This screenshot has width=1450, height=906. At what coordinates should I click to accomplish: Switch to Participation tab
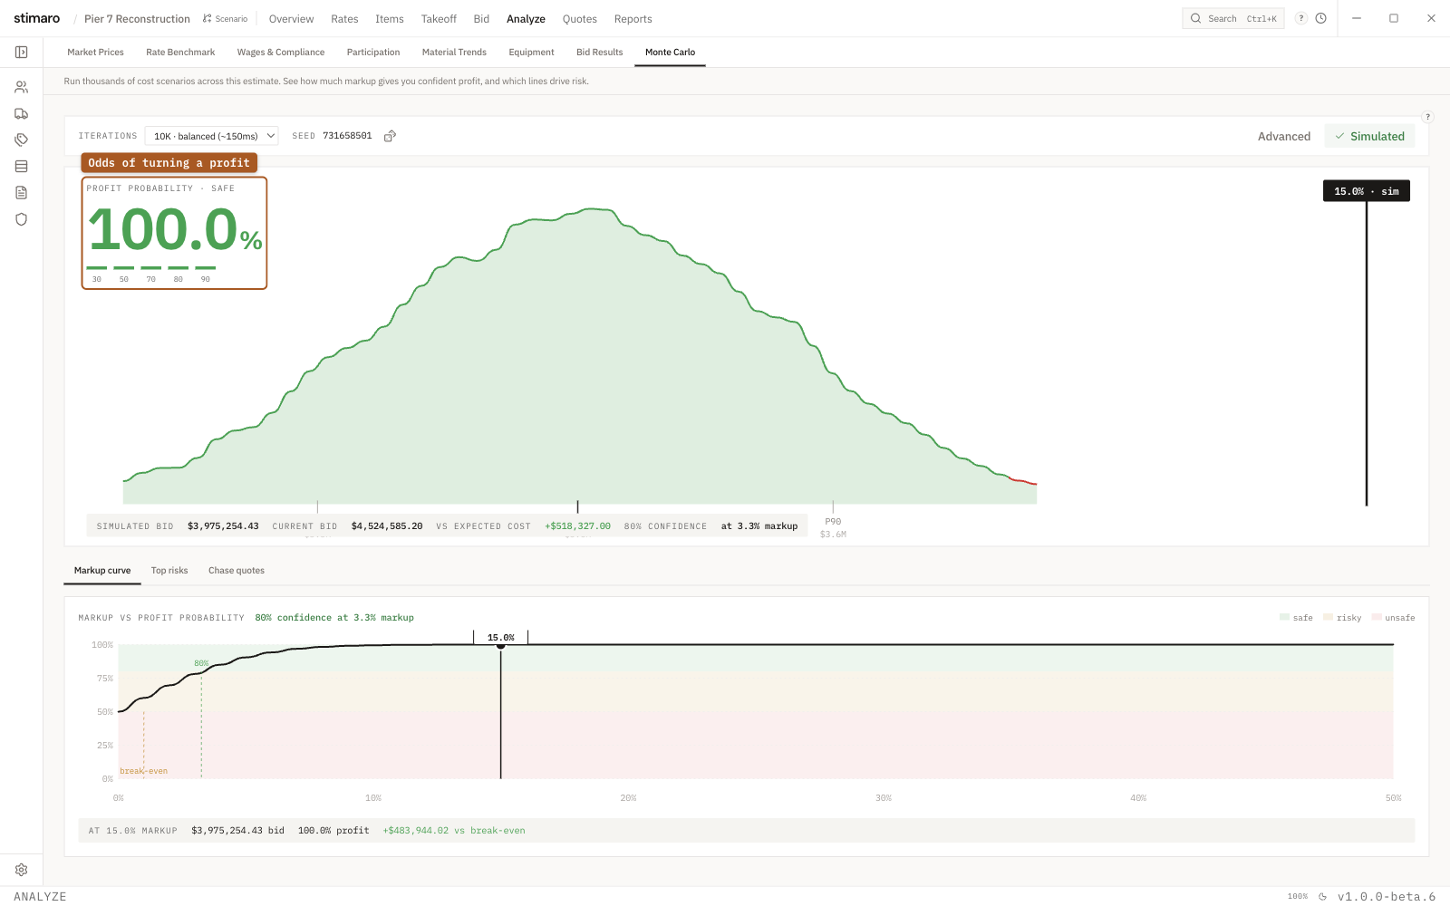coord(373,53)
